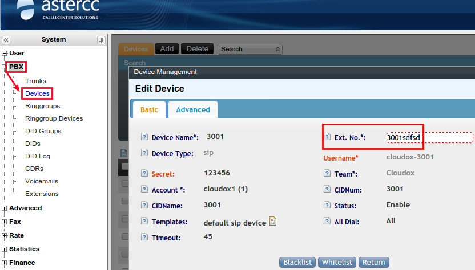Select the Basic tab in Edit Device
This screenshot has height=270, width=475.
(x=149, y=109)
